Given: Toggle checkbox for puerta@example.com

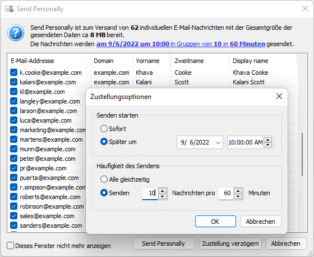Looking at the screenshot, I should coord(13,178).
